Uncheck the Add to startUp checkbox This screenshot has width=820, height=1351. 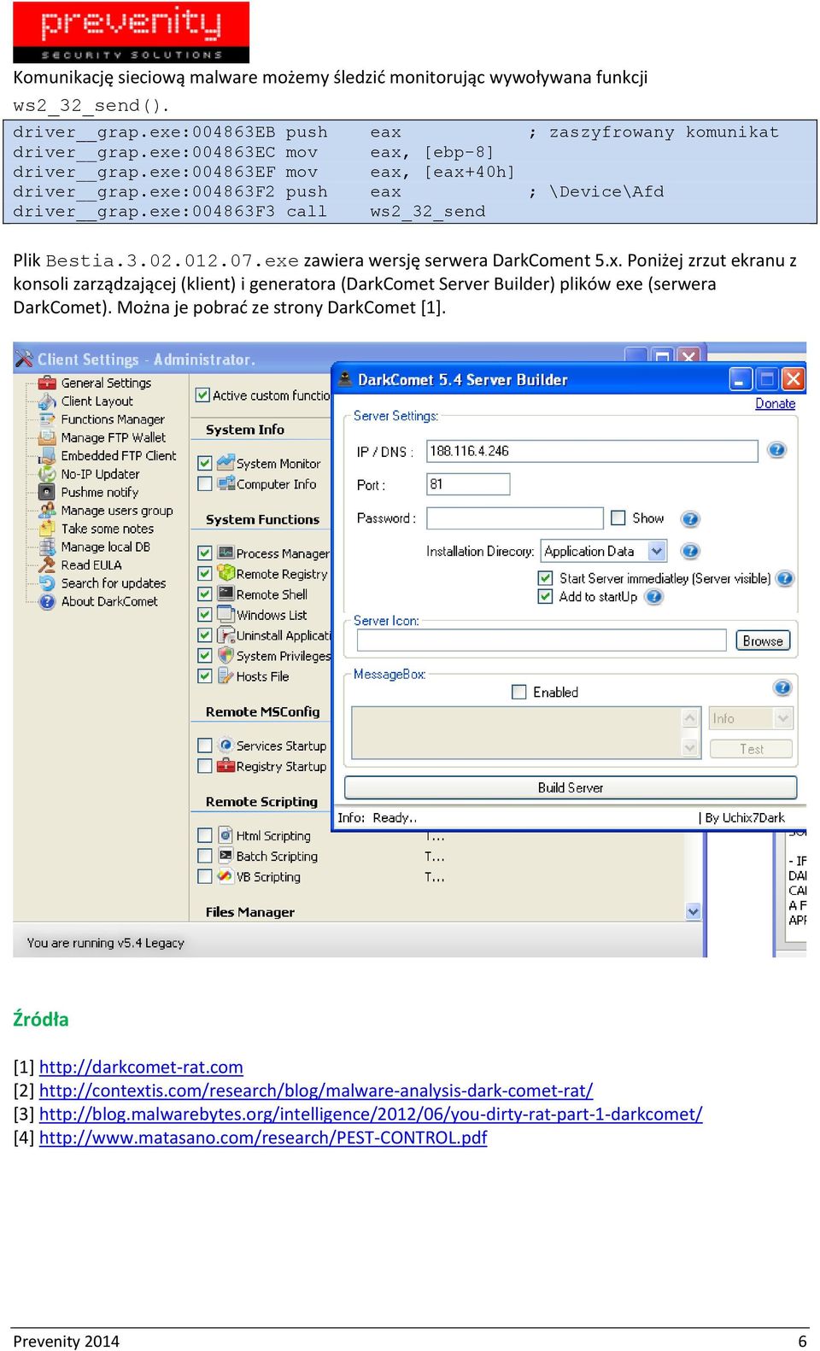(545, 597)
